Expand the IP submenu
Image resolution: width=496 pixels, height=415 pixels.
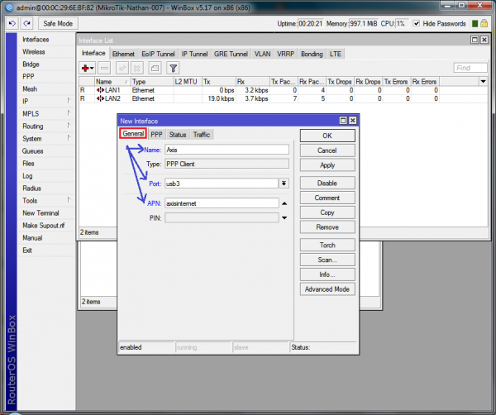coord(69,101)
